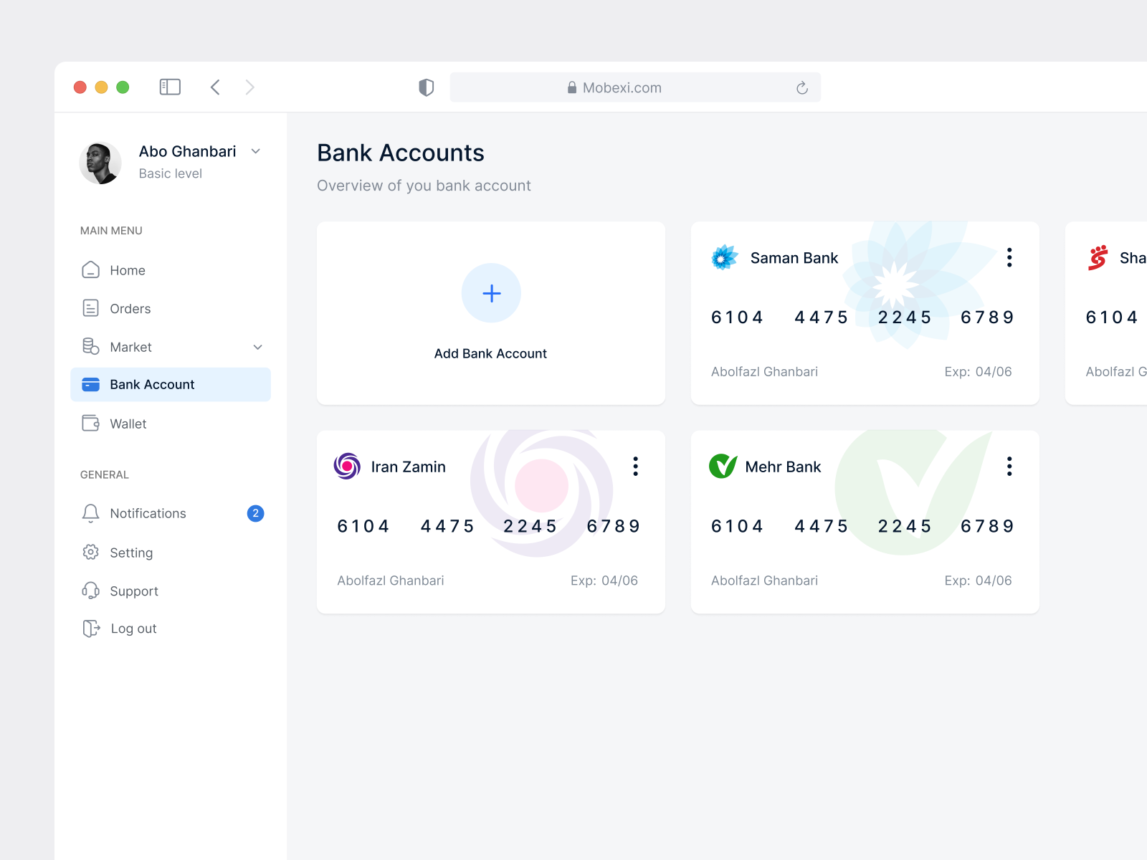Select the Home icon in the sidebar

tap(90, 270)
